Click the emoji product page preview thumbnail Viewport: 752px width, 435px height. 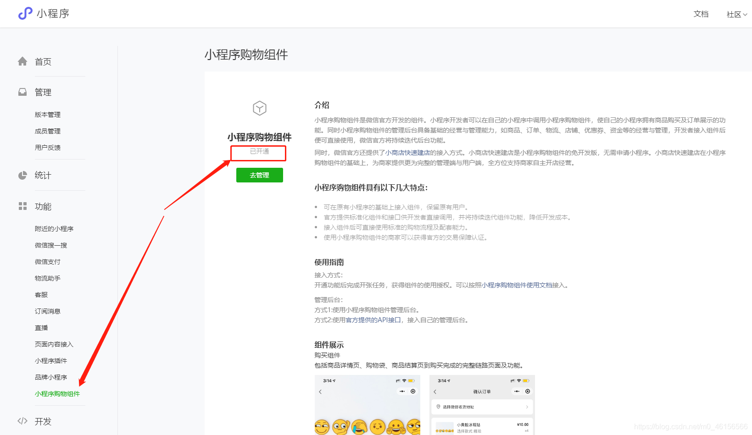pyautogui.click(x=368, y=405)
